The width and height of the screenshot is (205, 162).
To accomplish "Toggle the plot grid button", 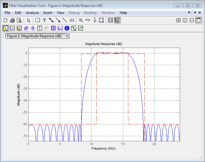I will click(117, 20).
